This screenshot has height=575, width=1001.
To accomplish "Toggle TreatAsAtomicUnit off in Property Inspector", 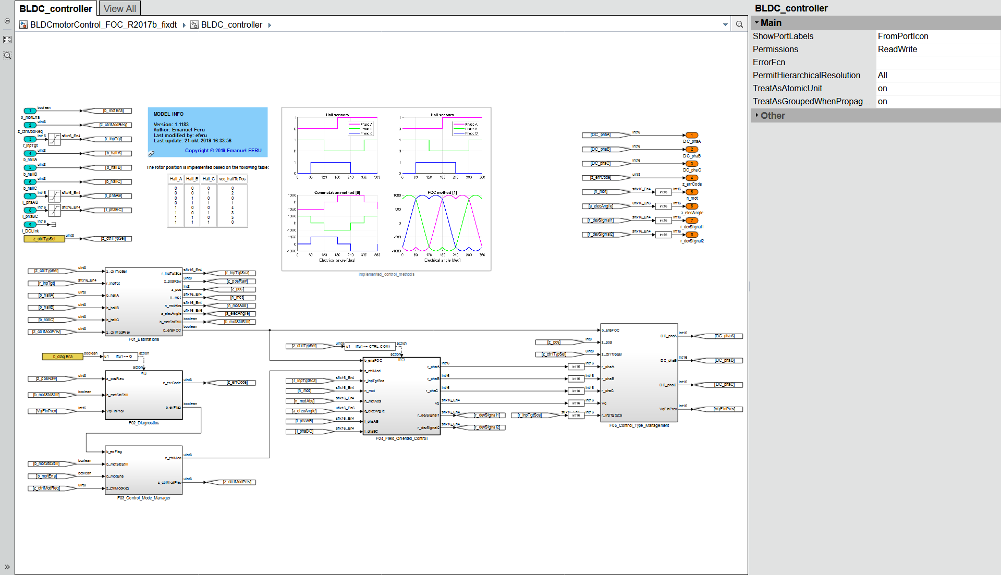I will pos(882,88).
